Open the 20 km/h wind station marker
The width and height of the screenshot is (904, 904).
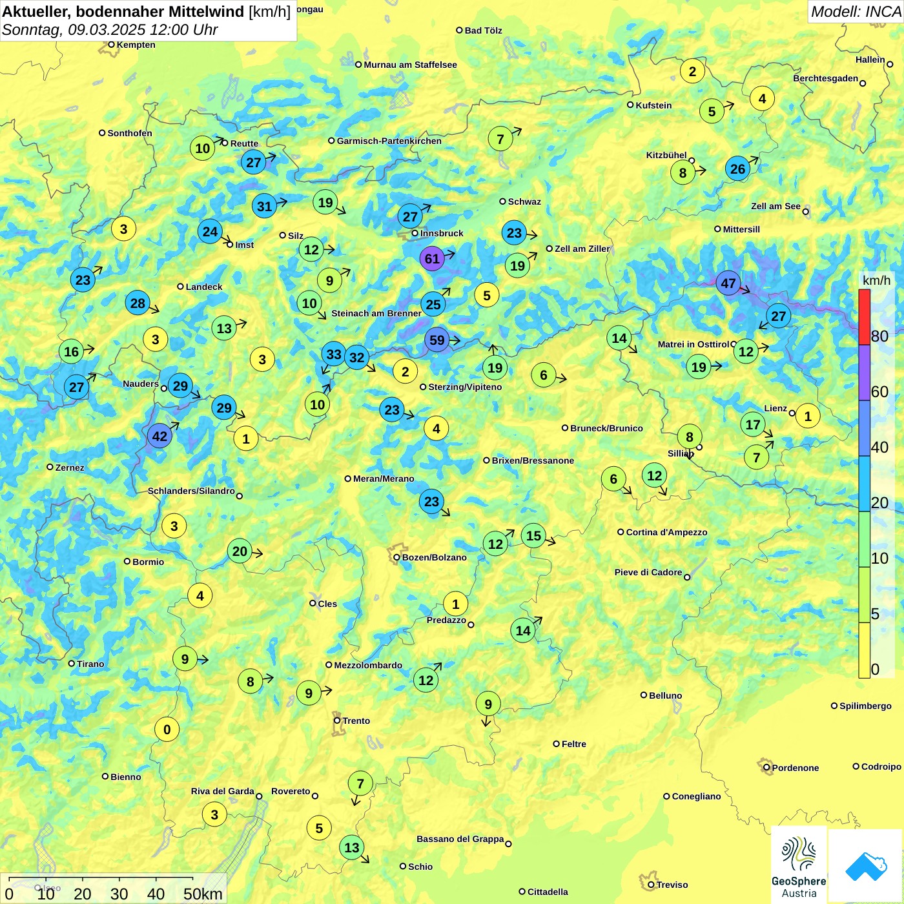(x=240, y=551)
